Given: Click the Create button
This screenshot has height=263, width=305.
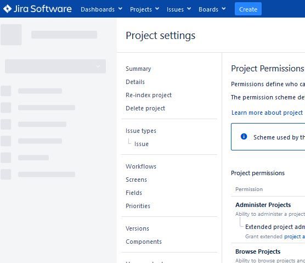Looking at the screenshot, I should point(248,9).
